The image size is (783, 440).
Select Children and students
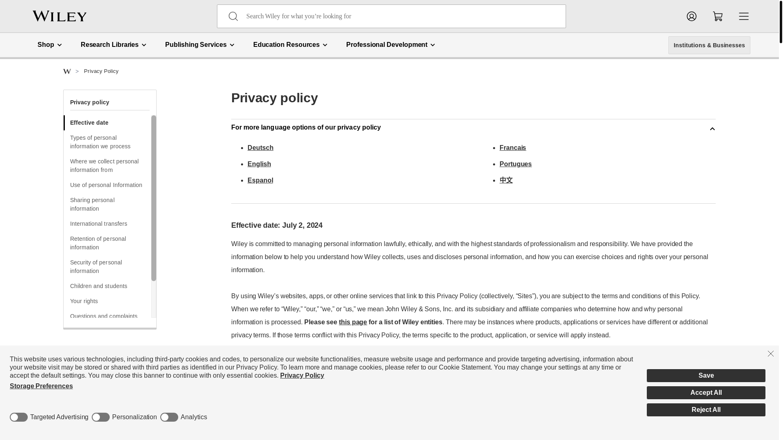coord(99,286)
